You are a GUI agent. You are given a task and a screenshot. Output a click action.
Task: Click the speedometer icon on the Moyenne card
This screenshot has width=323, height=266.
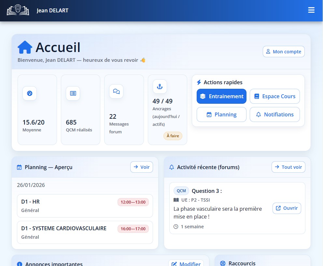coord(30,93)
